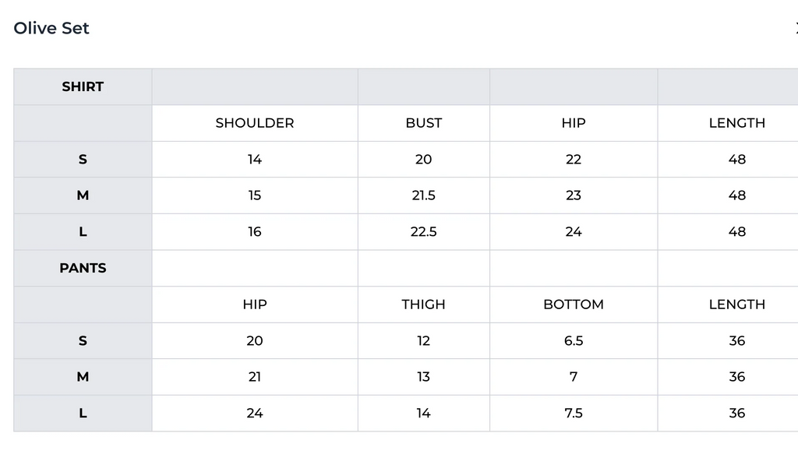Viewport: 798px width, 454px height.
Task: Click the 6.5 bottom measurement cell
Action: [x=573, y=341]
